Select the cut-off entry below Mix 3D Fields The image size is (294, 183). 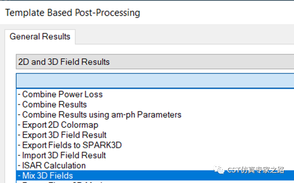click(61, 182)
